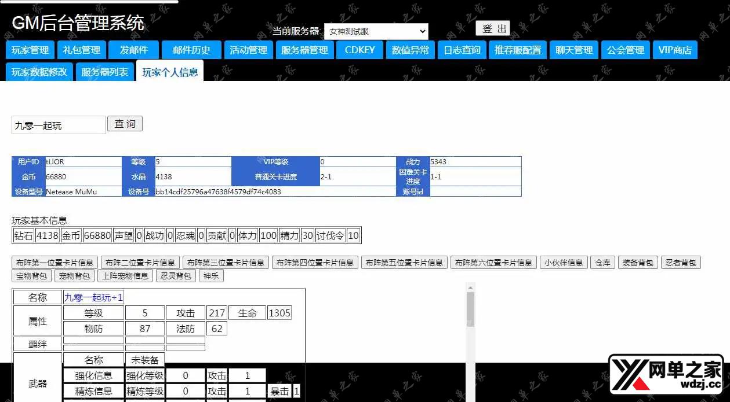The image size is (730, 402).
Task: Select the 邮件历史 tab
Action: (191, 50)
